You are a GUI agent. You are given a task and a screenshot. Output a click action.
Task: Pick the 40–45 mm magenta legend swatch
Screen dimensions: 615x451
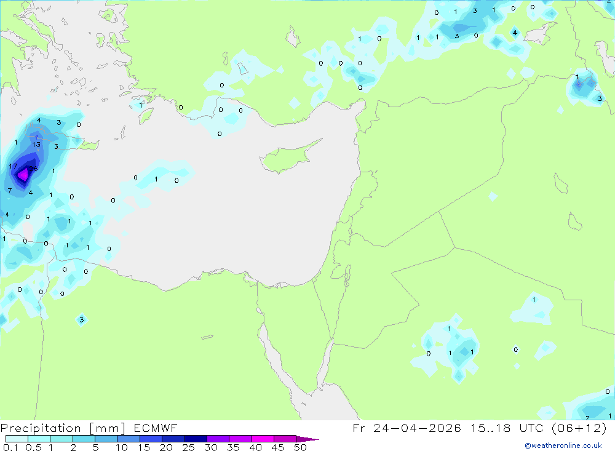click(x=263, y=439)
